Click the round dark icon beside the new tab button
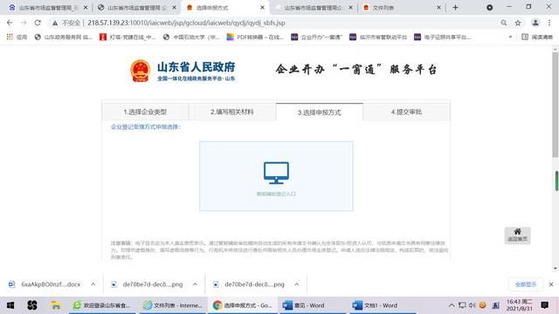559x314 pixels. tap(489, 8)
